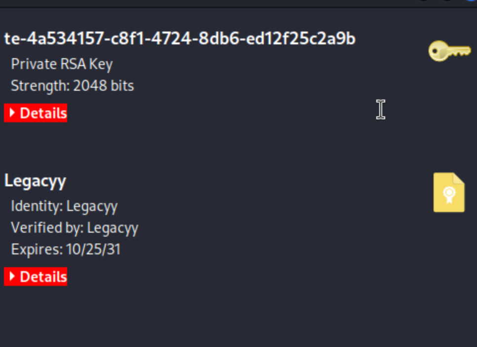Click the word 'Expires' in expiry line
Image resolution: width=477 pixels, height=347 pixels.
coord(35,249)
